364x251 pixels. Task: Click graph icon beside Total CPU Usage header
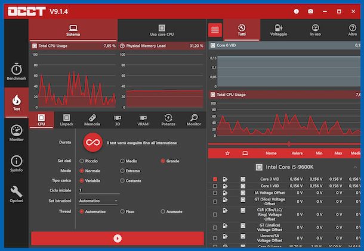click(x=35, y=46)
